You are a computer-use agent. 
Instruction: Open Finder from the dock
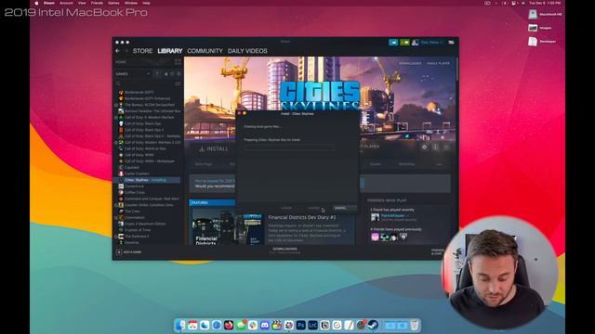coord(180,325)
